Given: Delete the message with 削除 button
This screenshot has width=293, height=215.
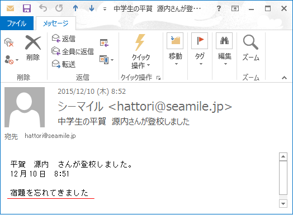Looking at the screenshot, I should coord(33,48).
